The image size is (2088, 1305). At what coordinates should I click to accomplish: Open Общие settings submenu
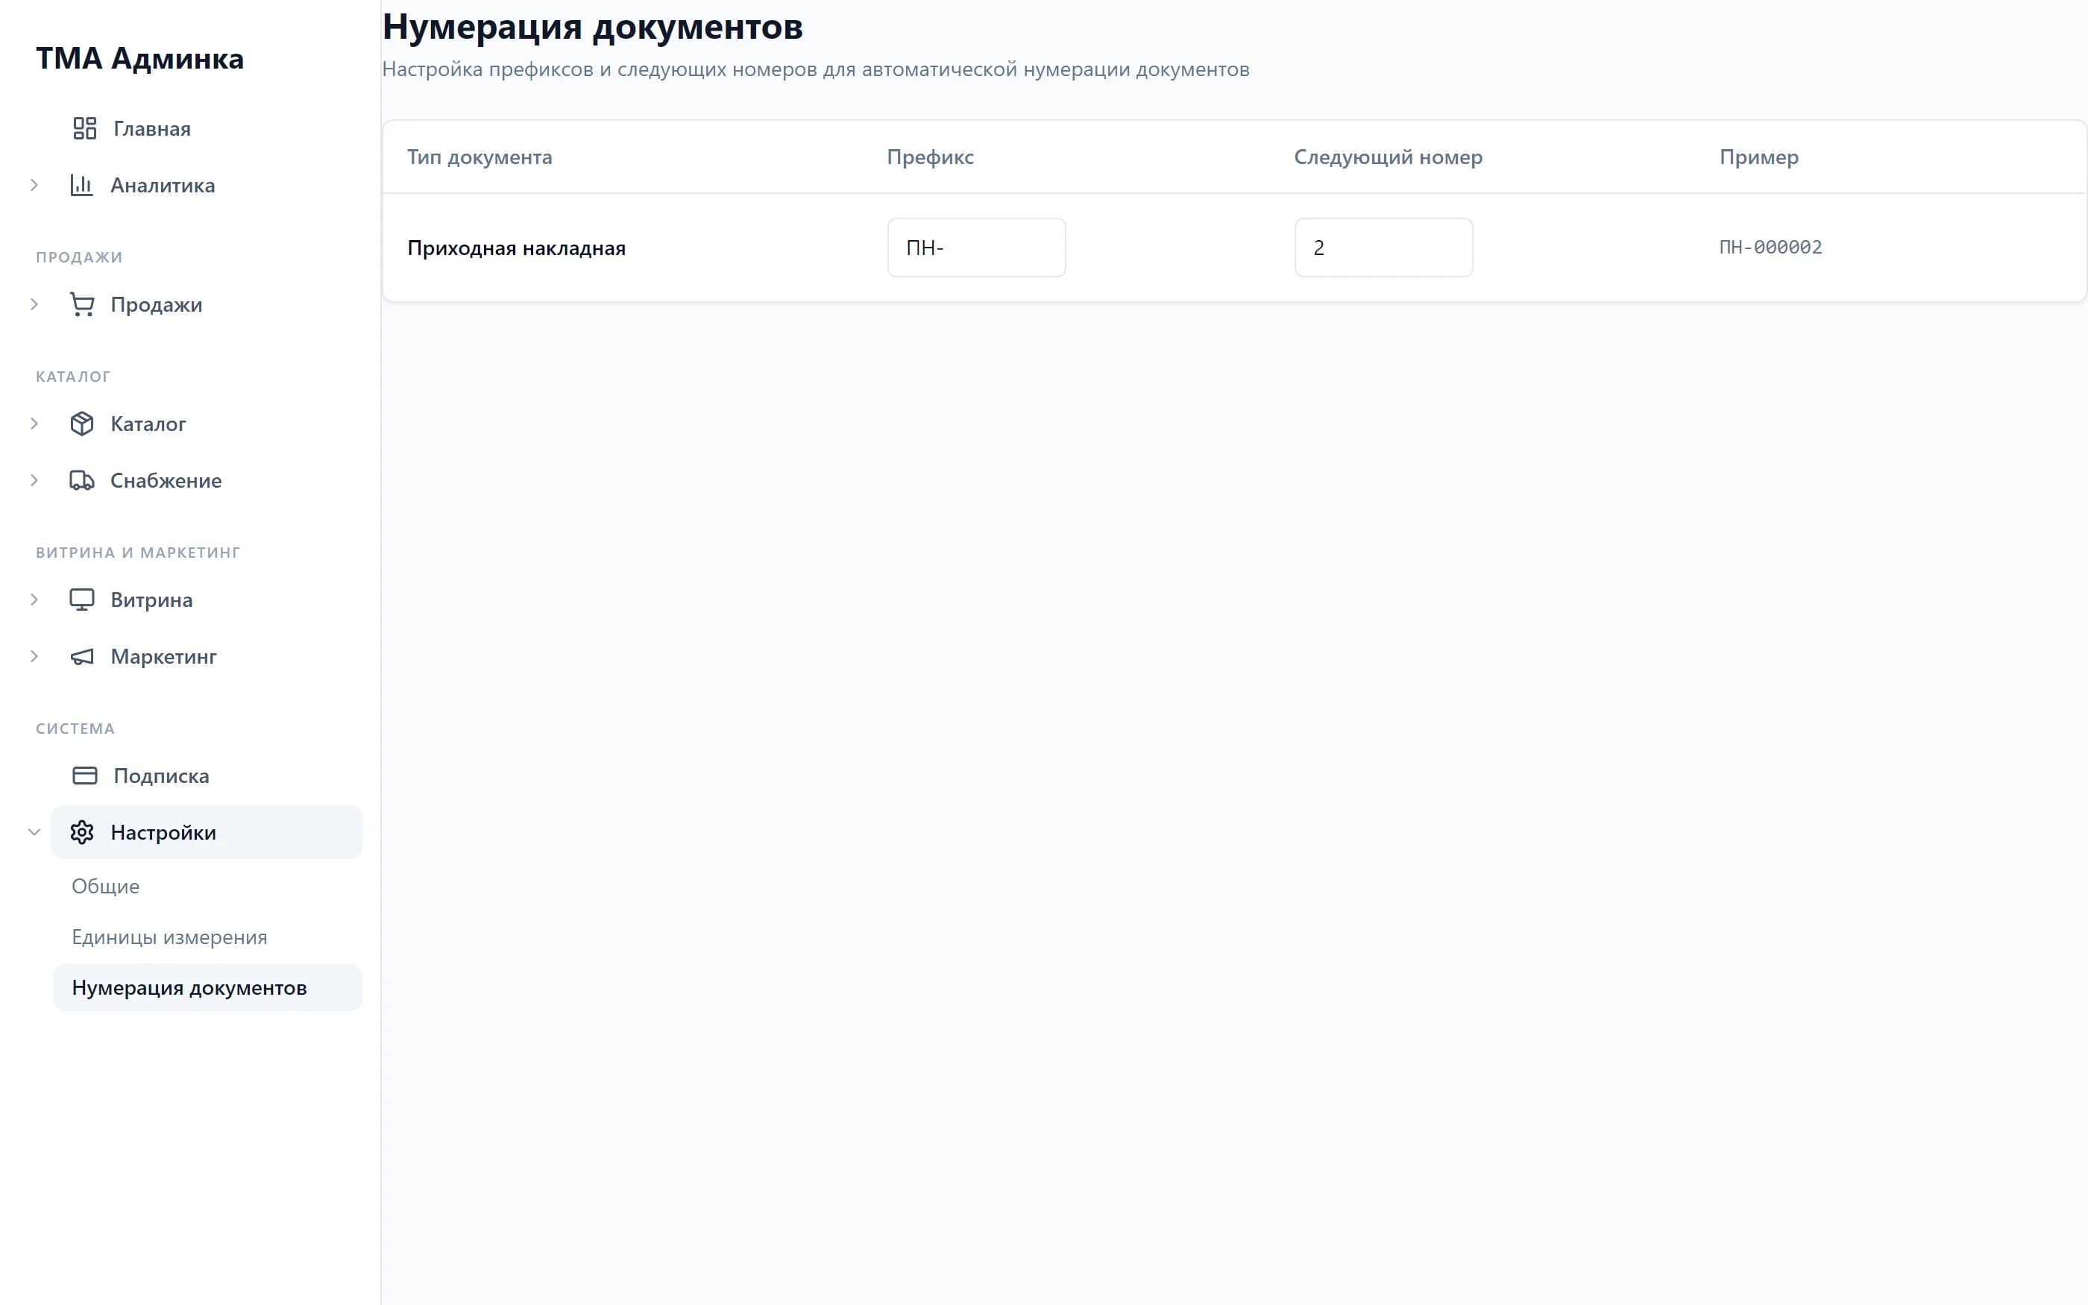[207, 887]
